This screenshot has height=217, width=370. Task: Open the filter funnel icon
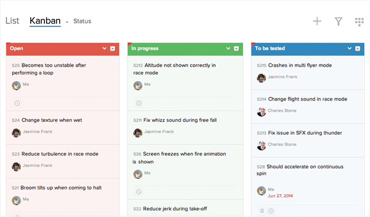coord(339,21)
